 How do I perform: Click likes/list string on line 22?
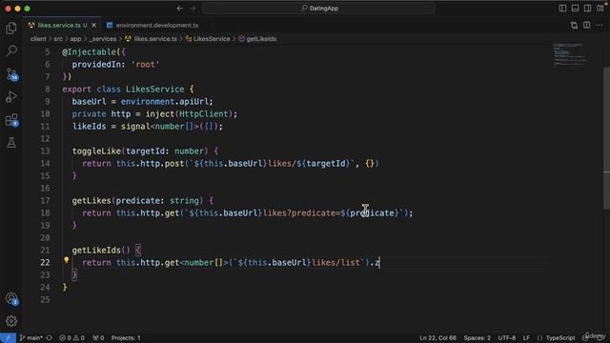pyautogui.click(x=336, y=263)
